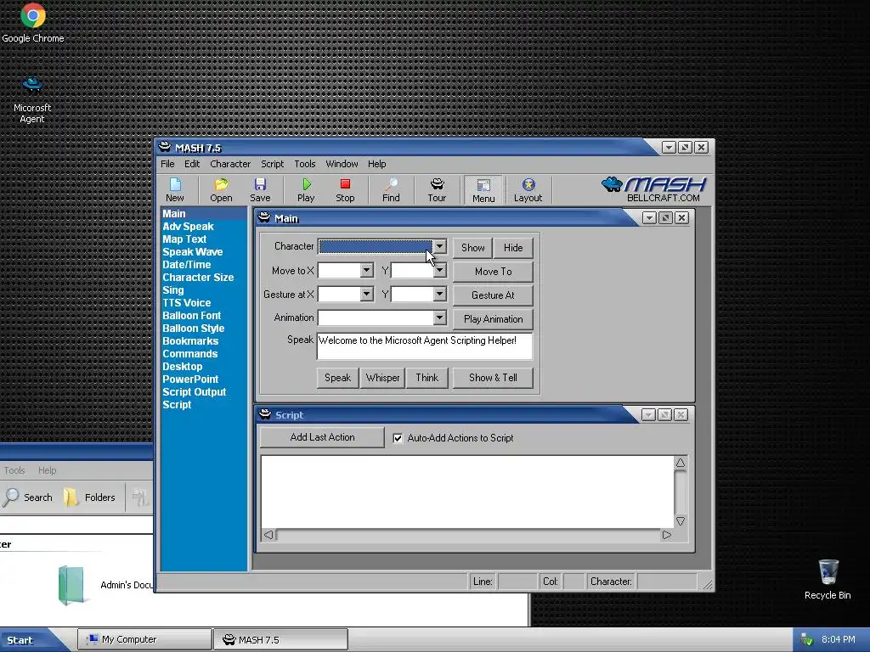Viewport: 870px width, 652px height.
Task: Open a script with the Open icon
Action: pos(221,190)
